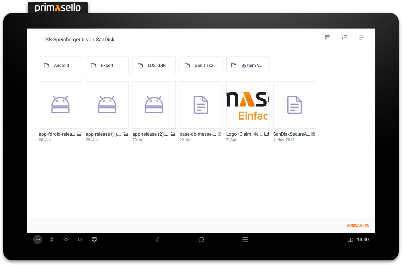Open the base-db-messe document

[201, 105]
